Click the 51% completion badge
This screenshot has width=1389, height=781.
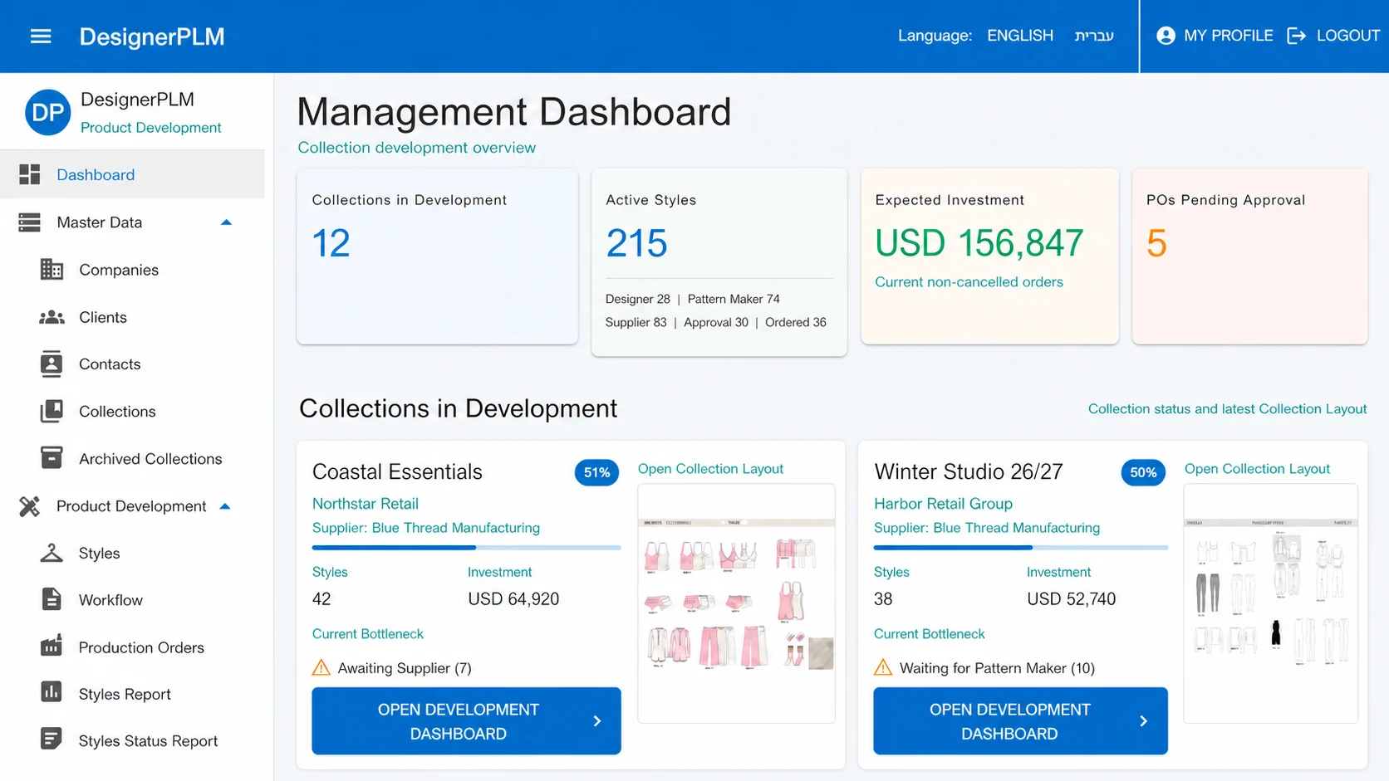596,472
